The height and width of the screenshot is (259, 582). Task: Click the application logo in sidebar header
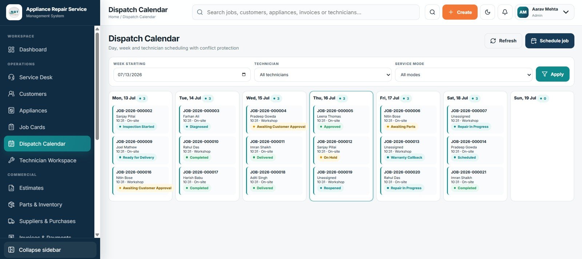click(x=14, y=12)
